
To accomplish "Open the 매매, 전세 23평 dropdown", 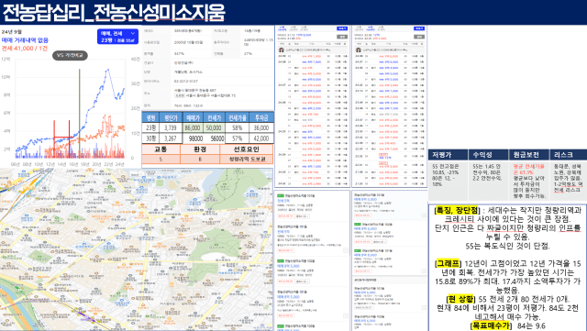I will pos(117,37).
